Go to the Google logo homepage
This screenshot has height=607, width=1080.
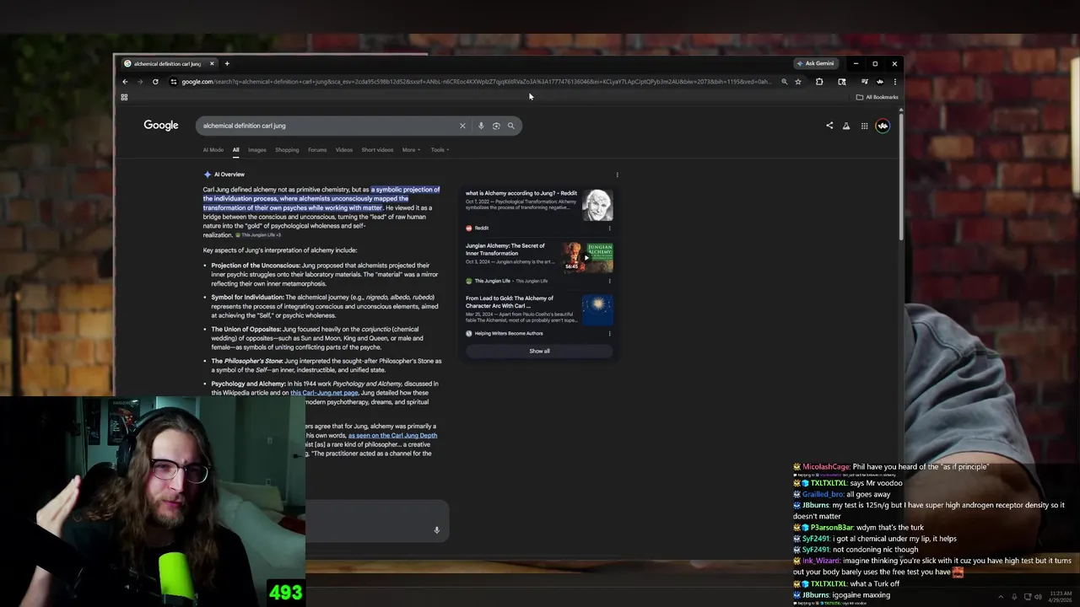coord(160,126)
